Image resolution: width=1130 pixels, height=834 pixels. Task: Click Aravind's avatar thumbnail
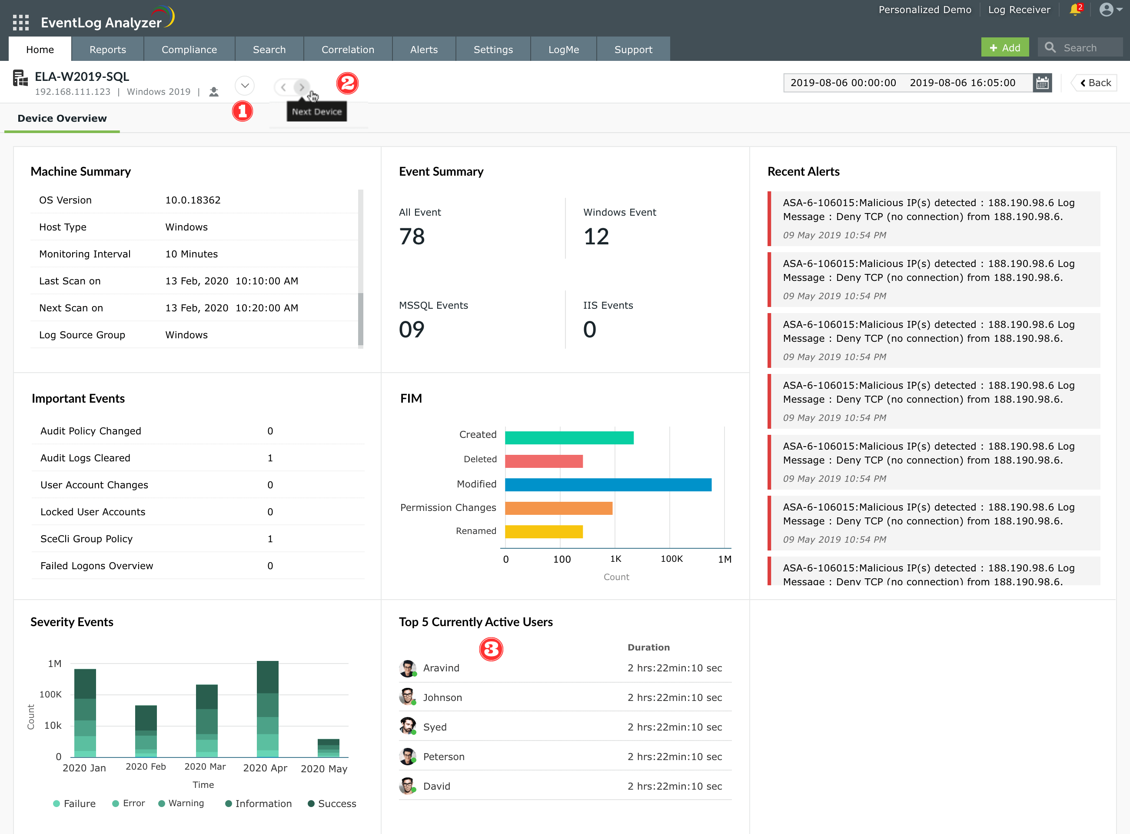coord(407,668)
